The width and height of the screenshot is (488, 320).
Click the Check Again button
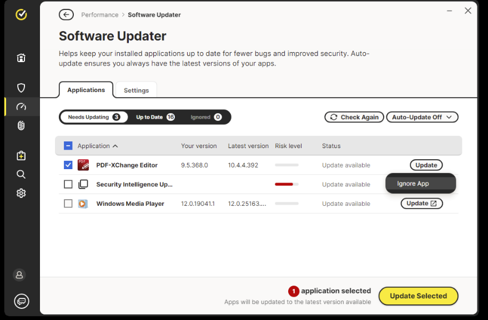(354, 117)
